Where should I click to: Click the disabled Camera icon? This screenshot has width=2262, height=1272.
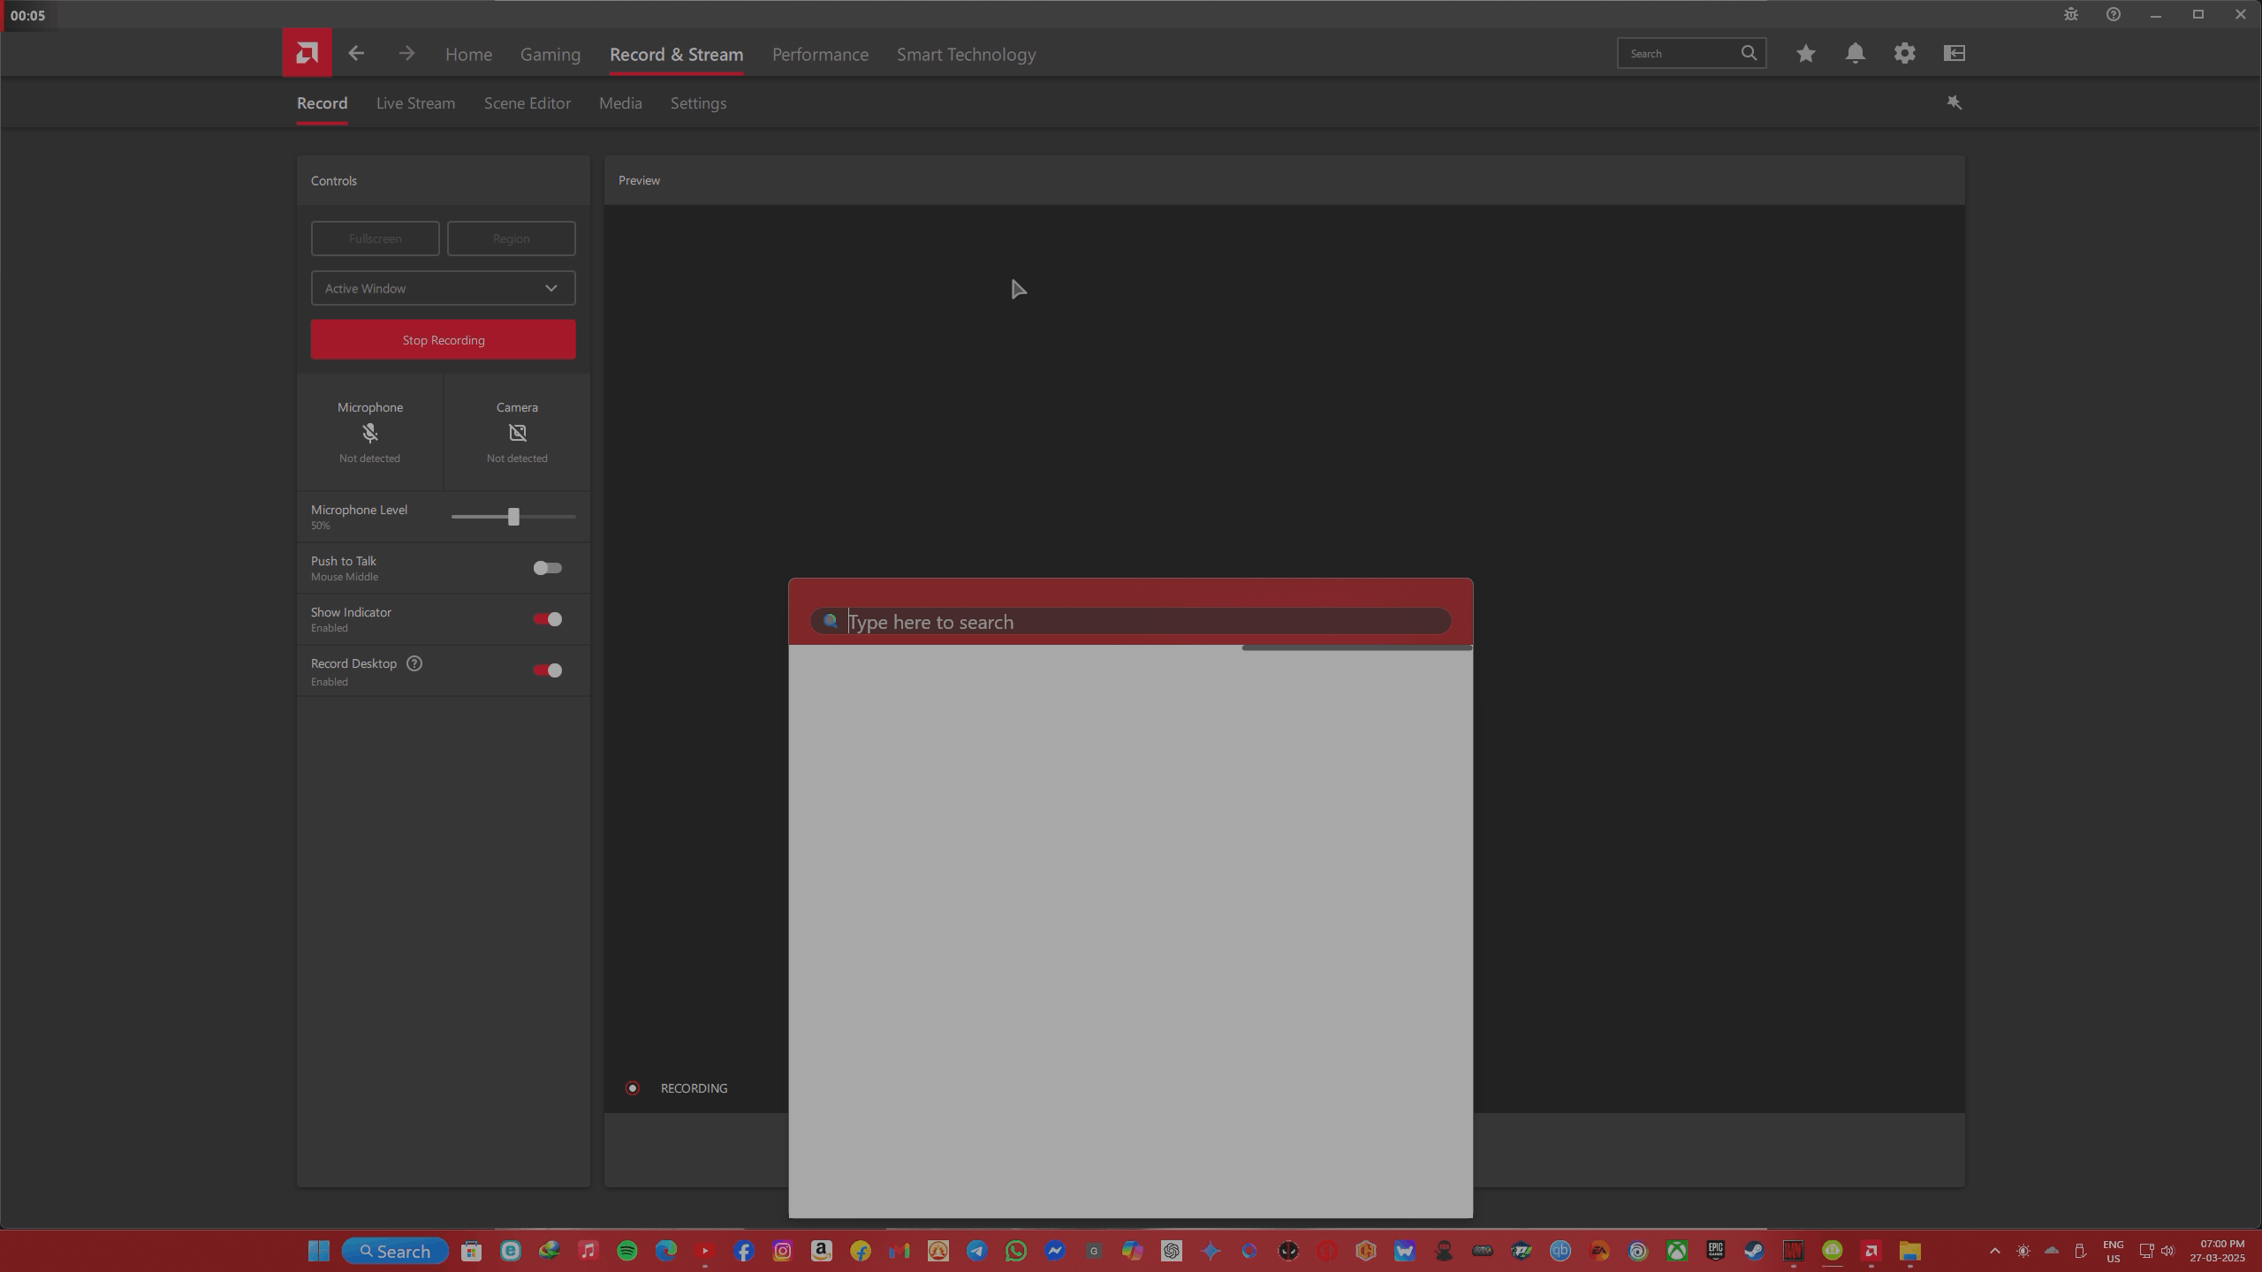517,432
